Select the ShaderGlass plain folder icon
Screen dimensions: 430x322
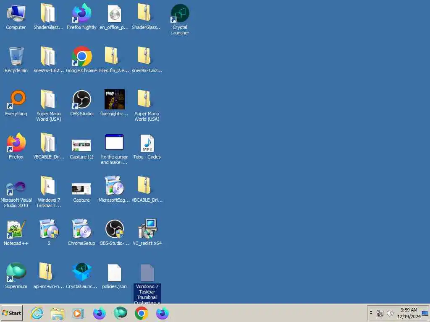point(49,16)
